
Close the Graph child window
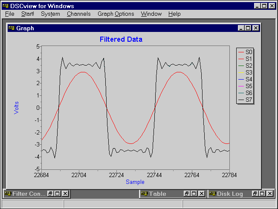click(256, 28)
